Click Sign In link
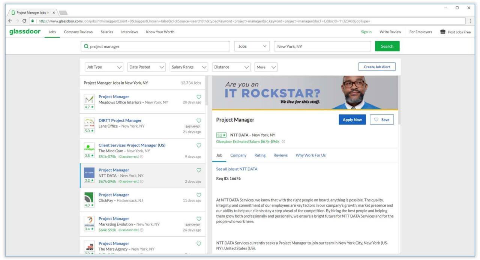Image resolution: width=480 pixels, height=260 pixels. [x=366, y=32]
